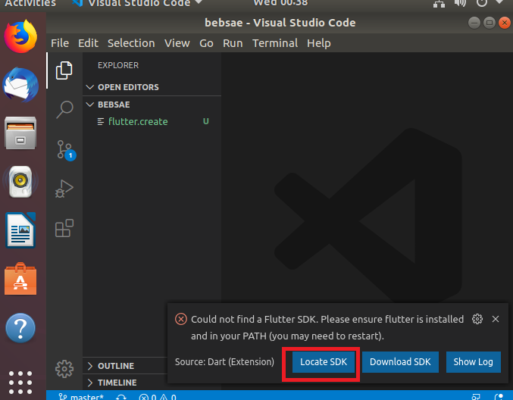Click the file icon beside flutter.create

click(101, 122)
